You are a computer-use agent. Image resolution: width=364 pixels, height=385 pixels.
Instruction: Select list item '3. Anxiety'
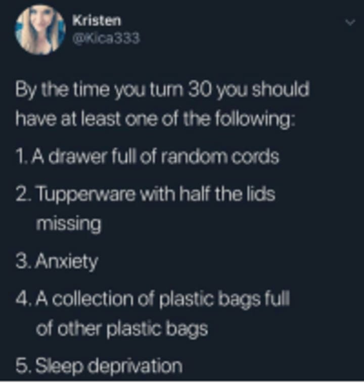57,262
